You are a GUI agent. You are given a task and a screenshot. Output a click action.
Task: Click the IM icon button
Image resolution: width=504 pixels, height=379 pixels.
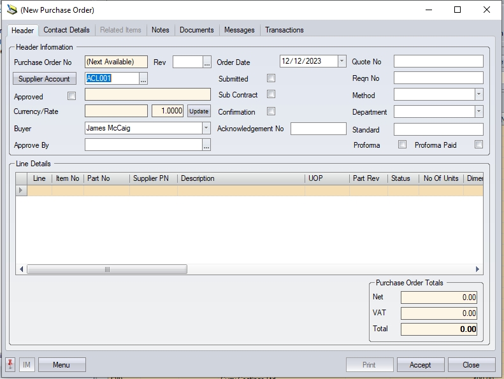pos(27,365)
